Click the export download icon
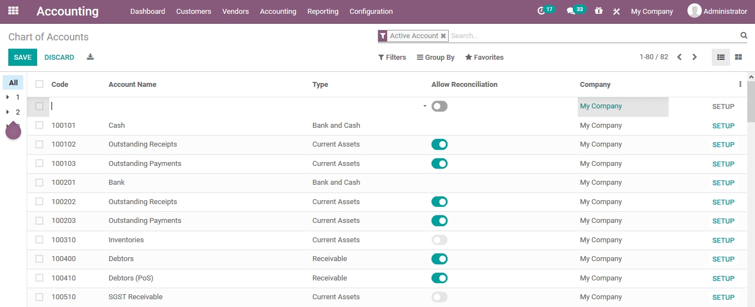 click(x=90, y=57)
